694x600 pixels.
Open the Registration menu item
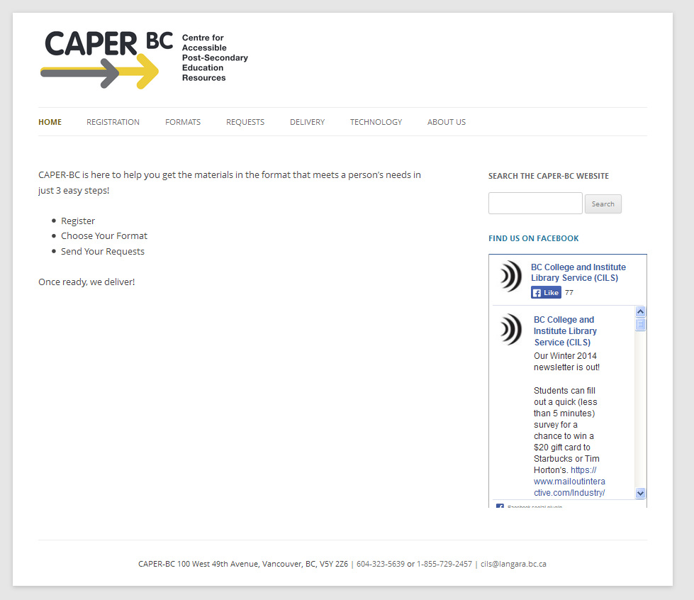pyautogui.click(x=113, y=122)
